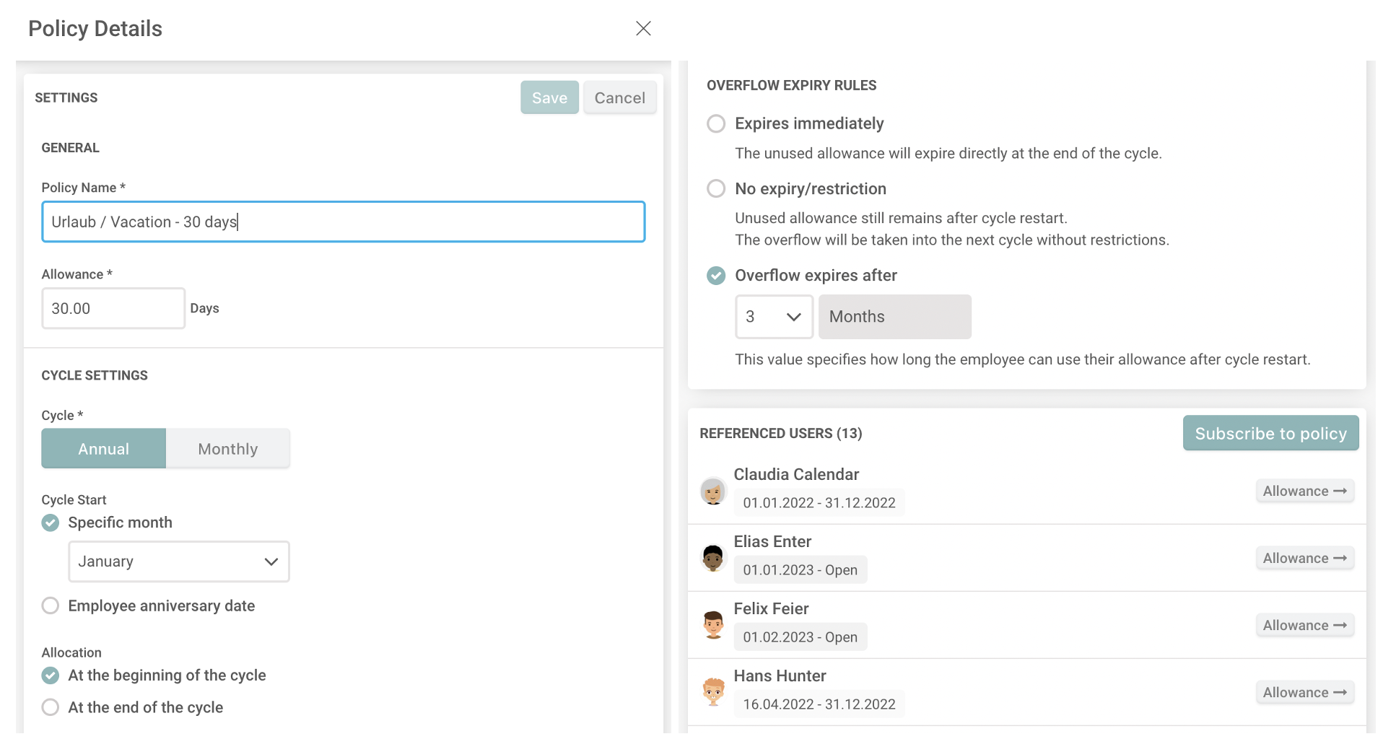Open the January cycle start month dropdown
1396x752 pixels.
[x=179, y=561]
